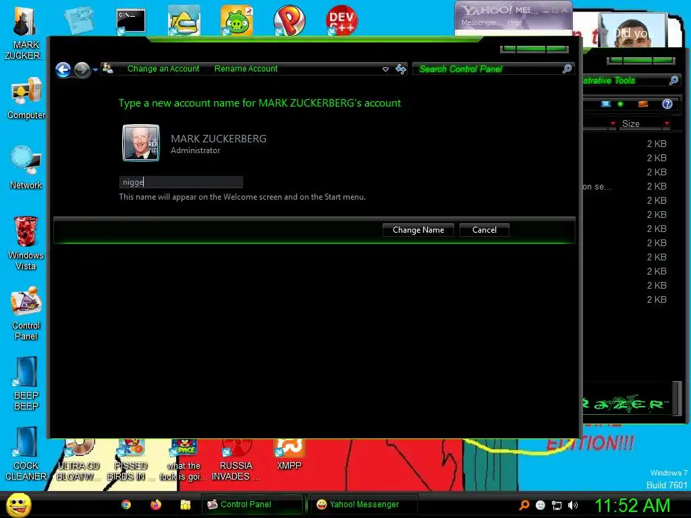Sort by the Size column header
Image resolution: width=691 pixels, height=518 pixels.
pyautogui.click(x=640, y=124)
